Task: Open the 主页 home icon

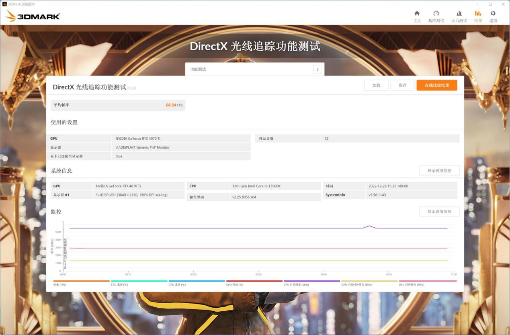Action: coord(417,13)
